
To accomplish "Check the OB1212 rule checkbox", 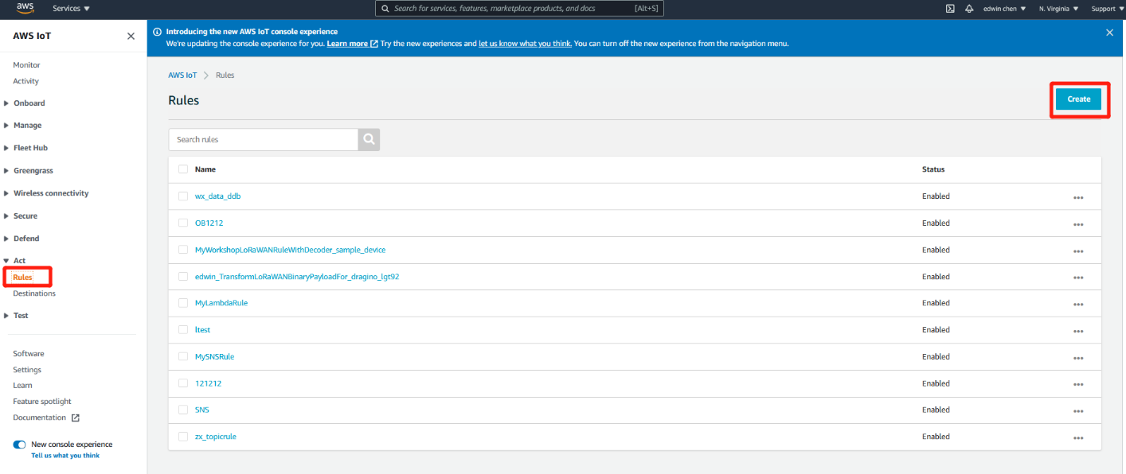I will coord(183,223).
